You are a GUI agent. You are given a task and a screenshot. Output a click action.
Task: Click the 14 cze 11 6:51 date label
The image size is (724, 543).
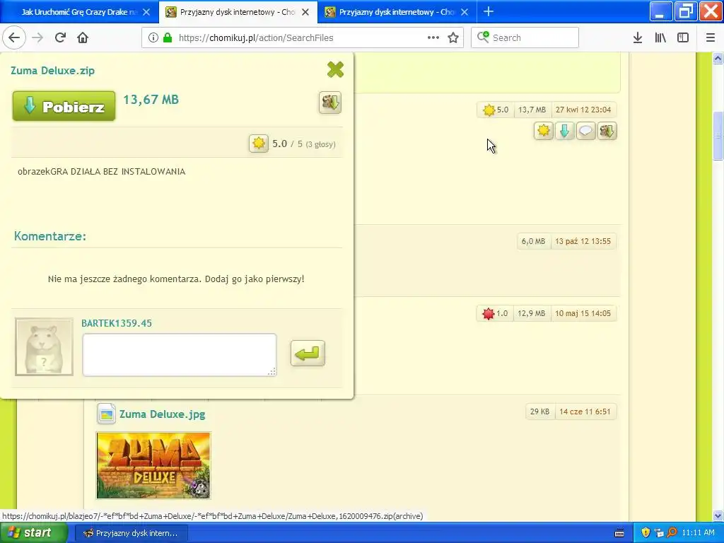tap(585, 411)
